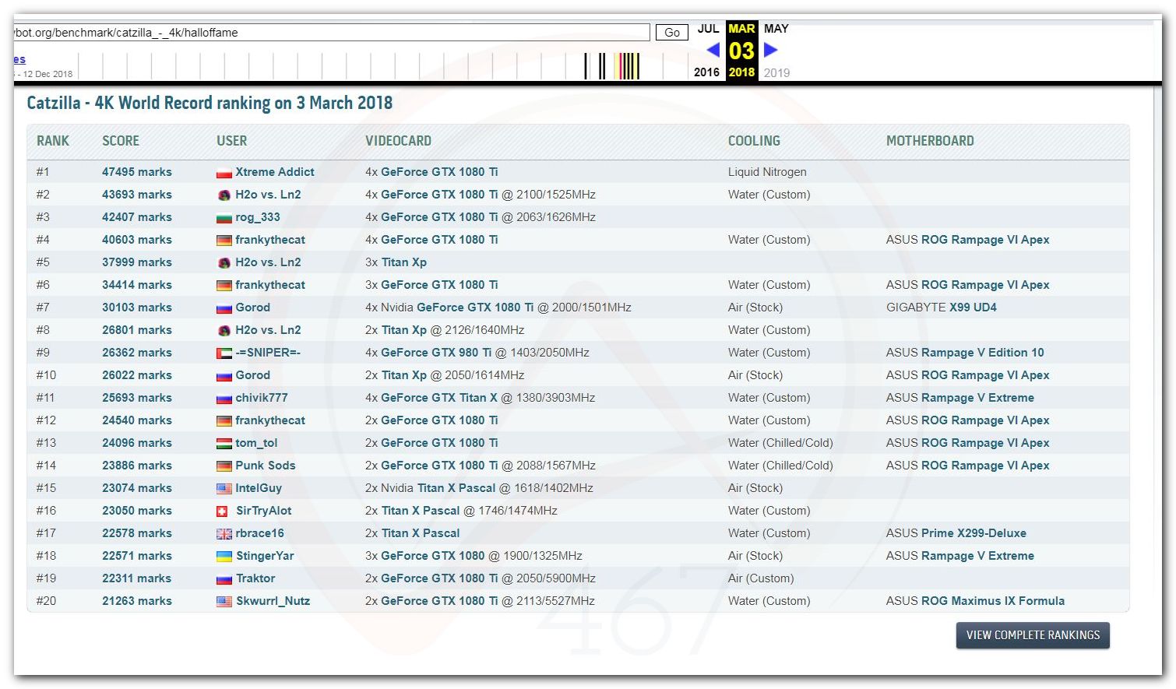
Task: Click the Catzilla 4K World Record heading
Action: tap(209, 103)
